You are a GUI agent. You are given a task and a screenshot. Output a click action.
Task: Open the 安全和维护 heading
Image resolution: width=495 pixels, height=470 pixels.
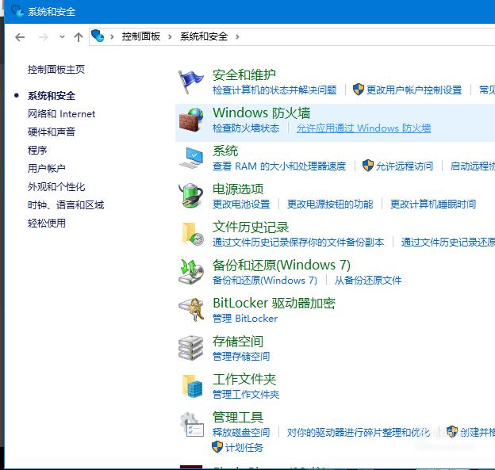click(244, 75)
